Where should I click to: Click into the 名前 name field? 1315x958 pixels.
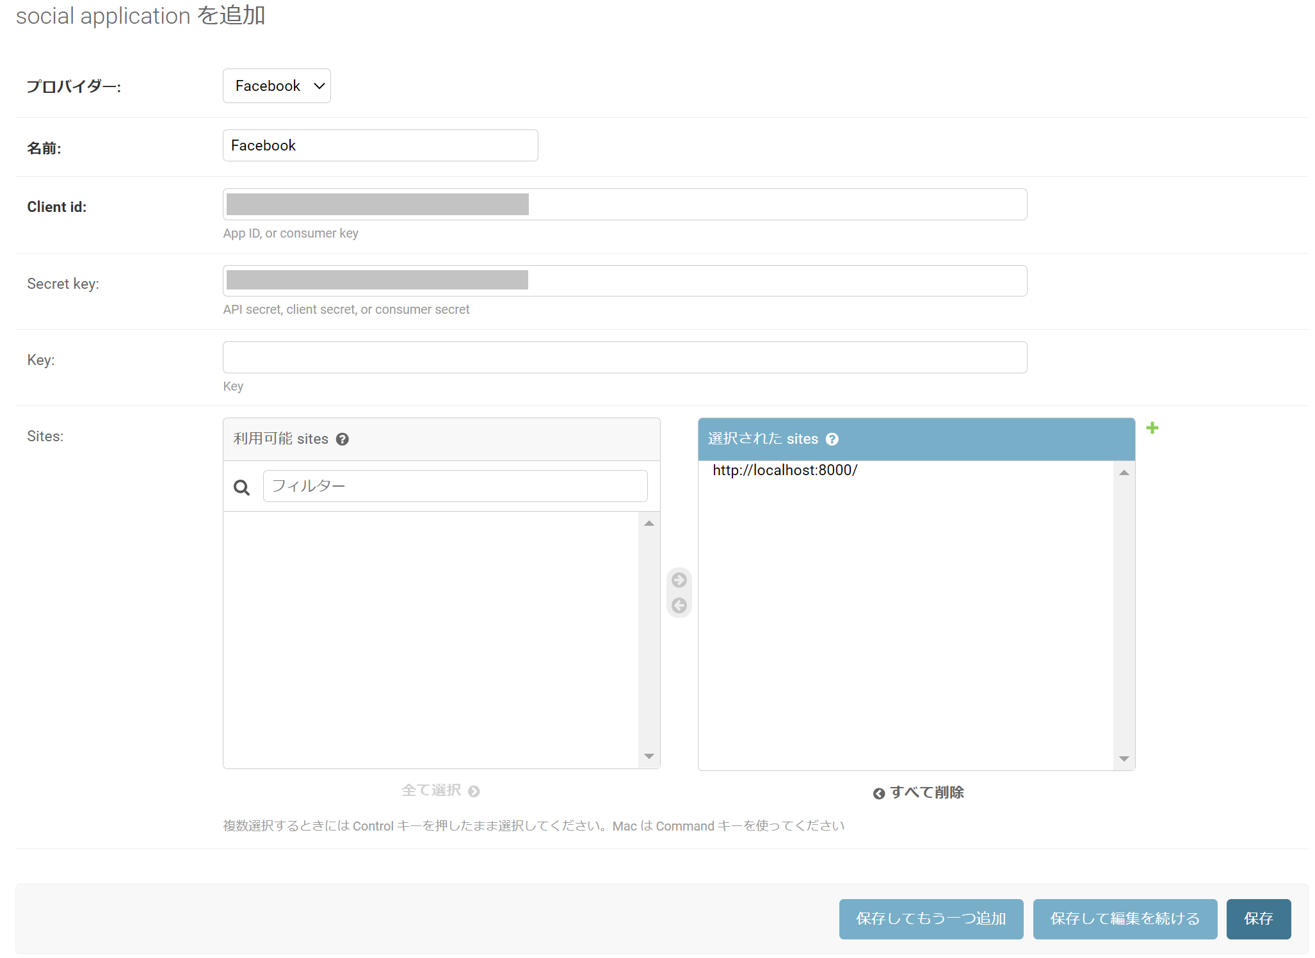pyautogui.click(x=380, y=145)
